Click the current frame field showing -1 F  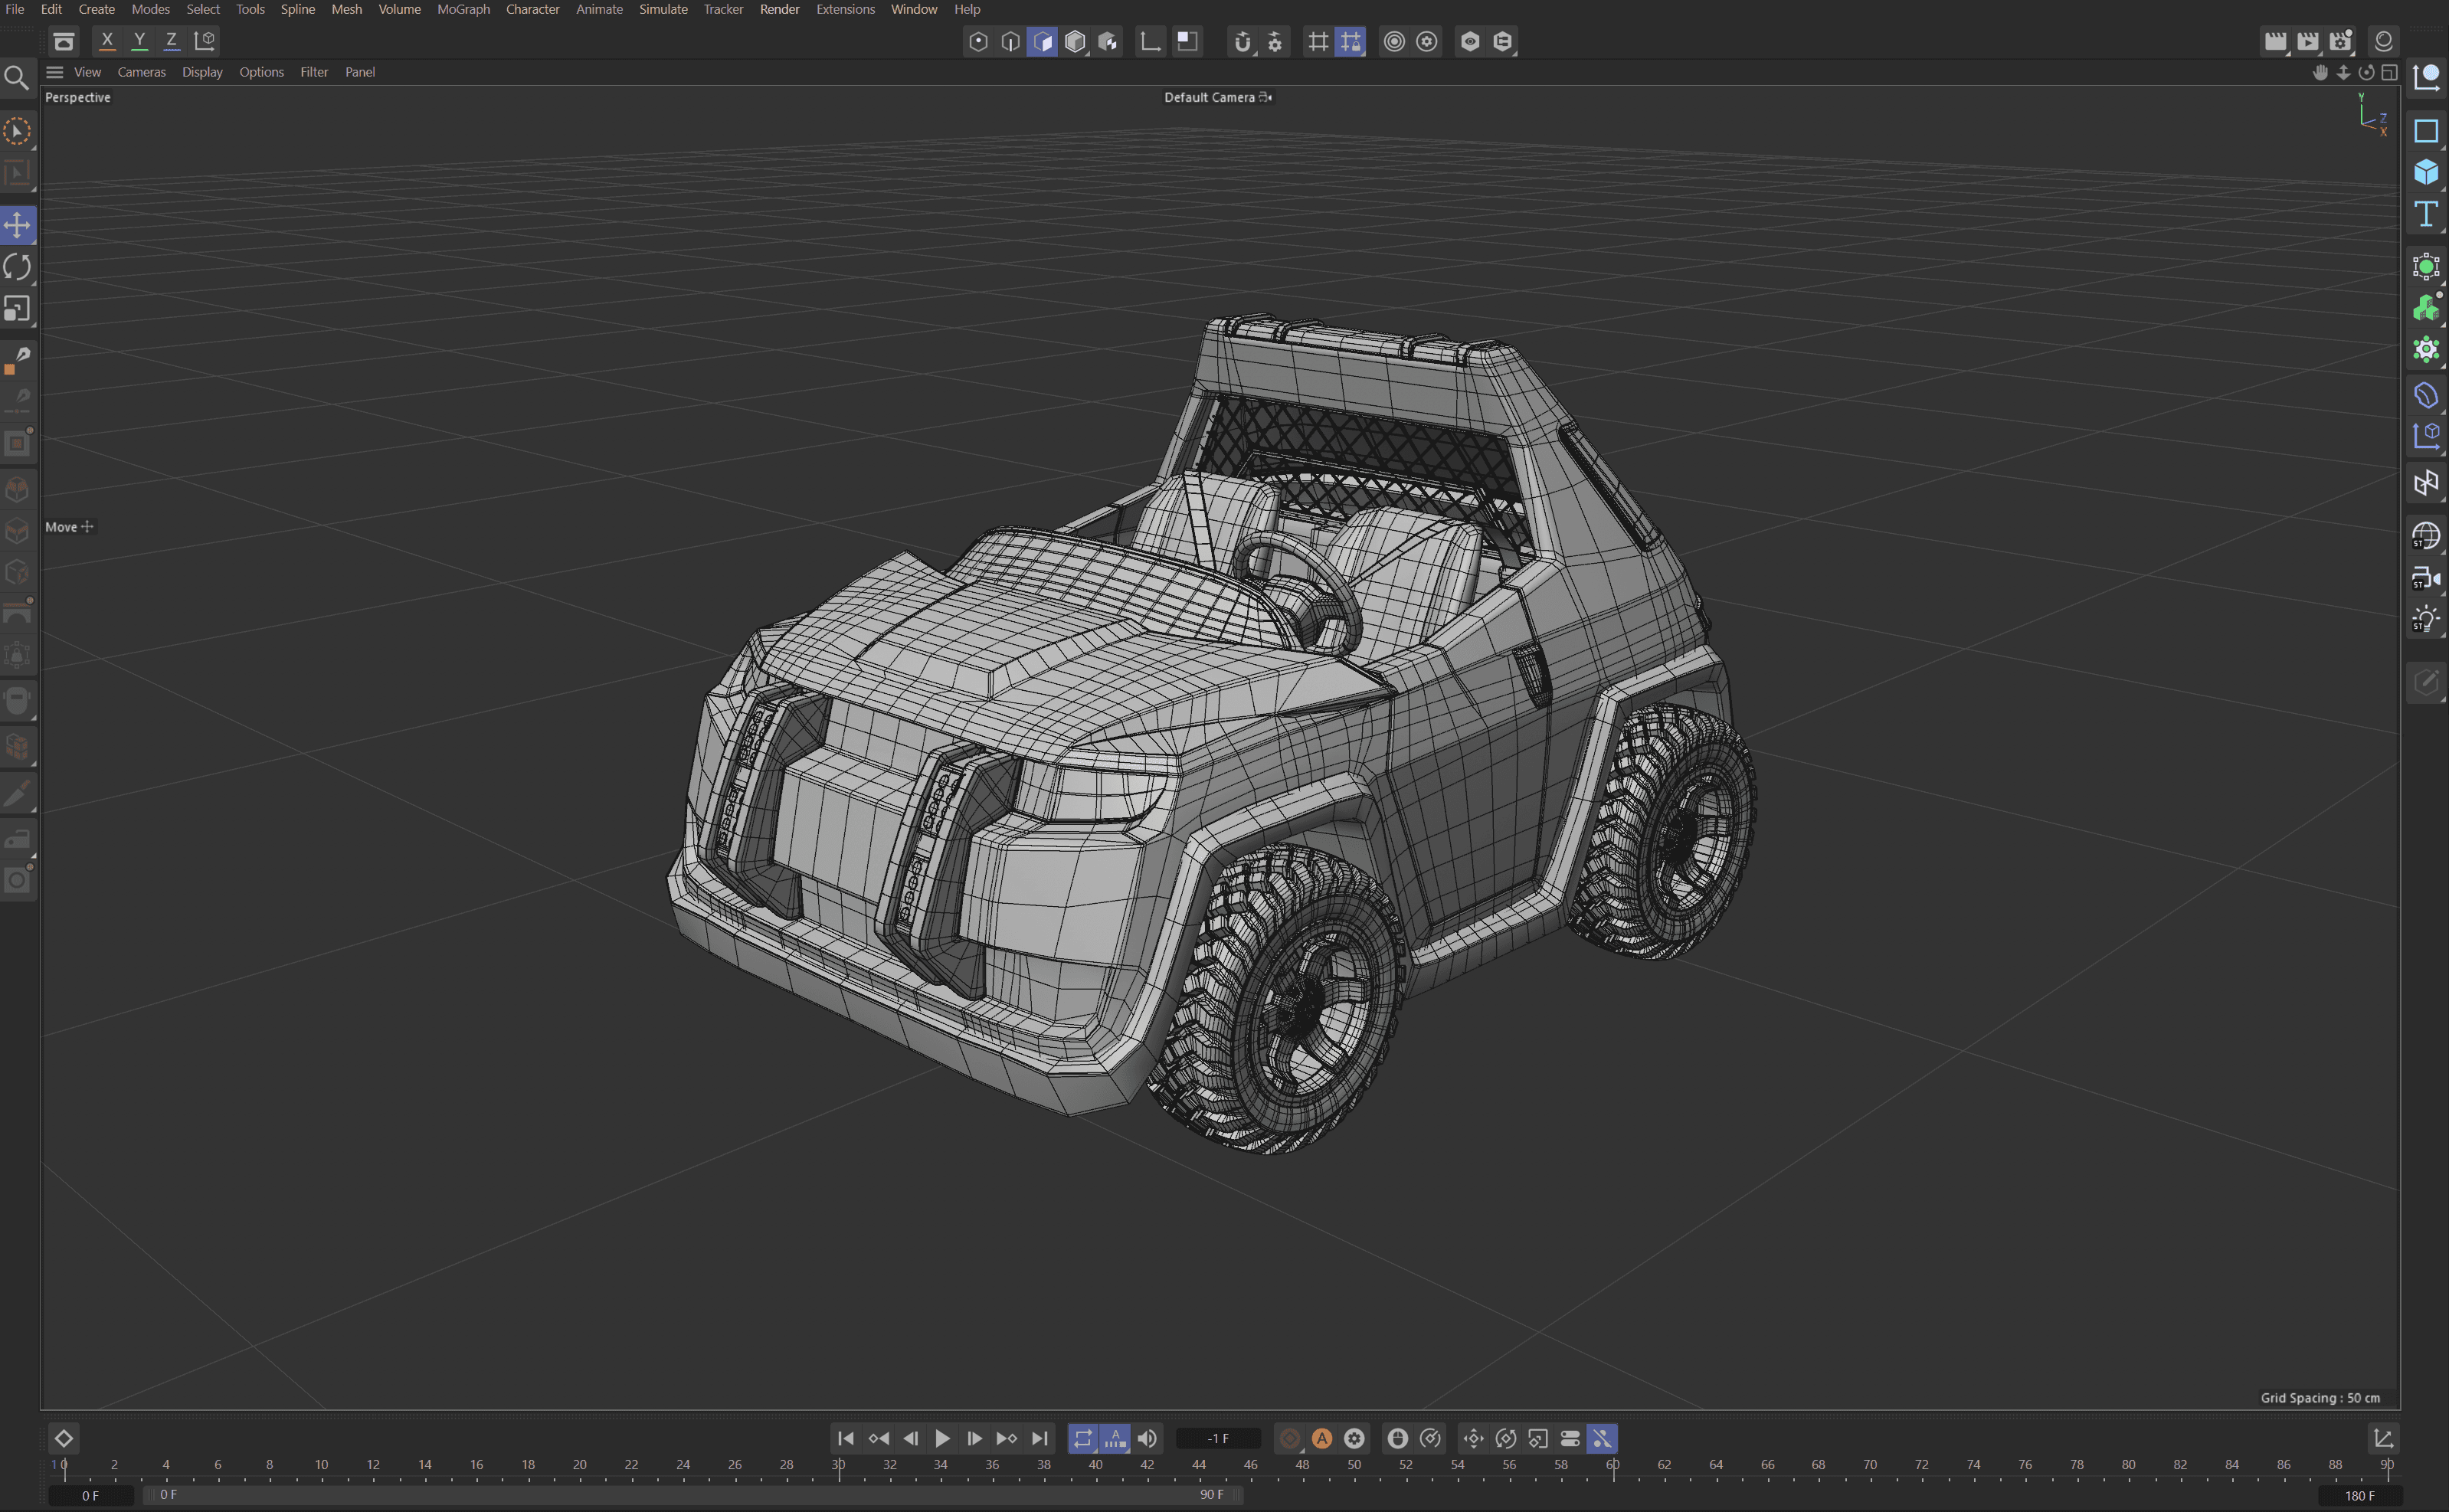click(x=1217, y=1438)
